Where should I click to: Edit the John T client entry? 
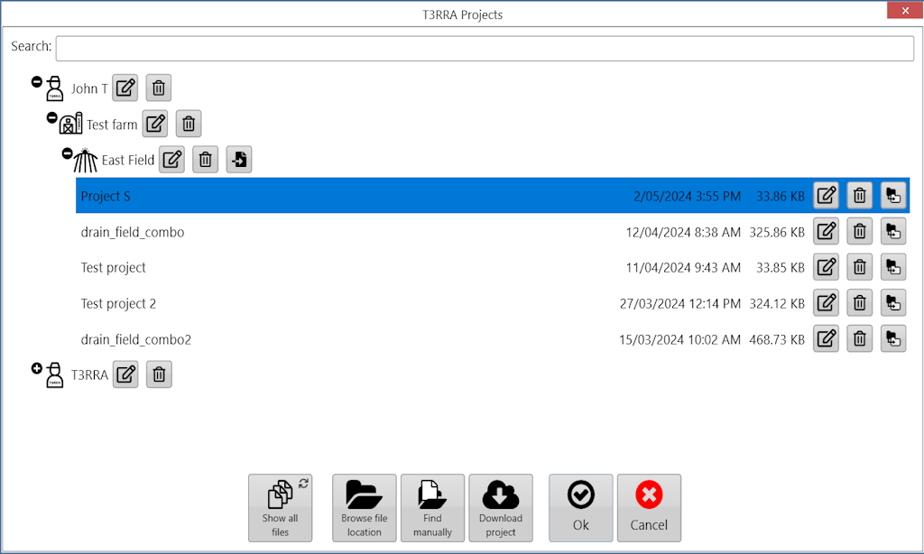(x=125, y=88)
